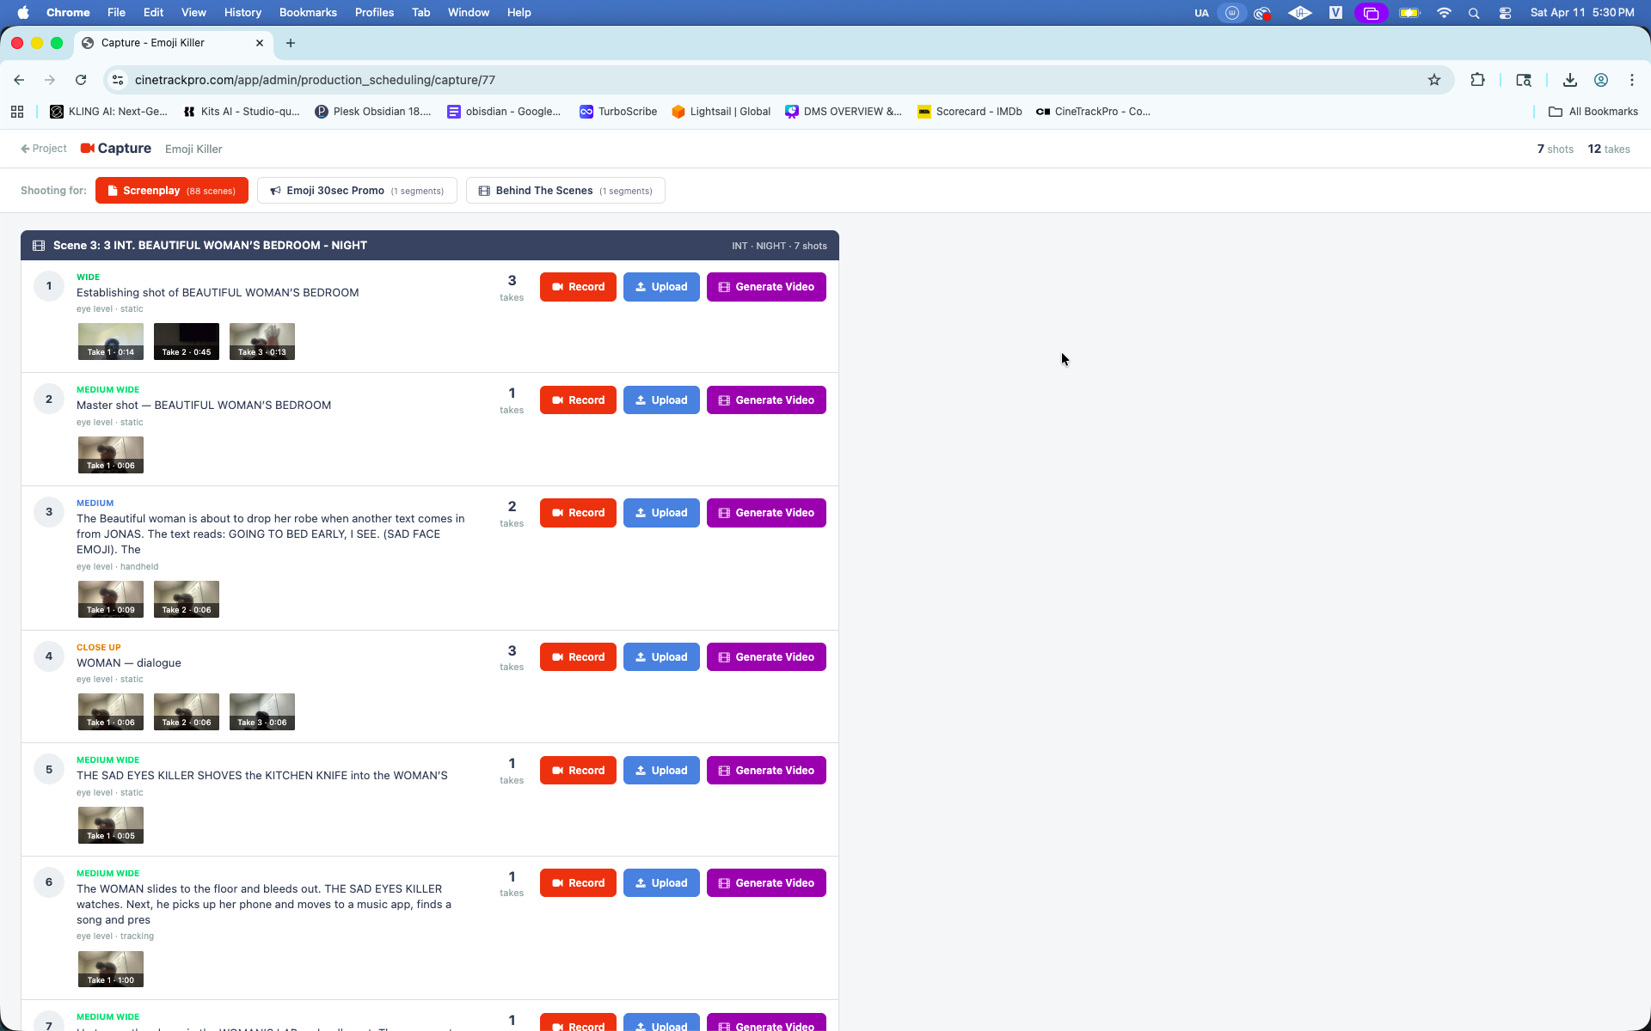Bookmark page with star icon
The width and height of the screenshot is (1651, 1031).
click(1433, 80)
